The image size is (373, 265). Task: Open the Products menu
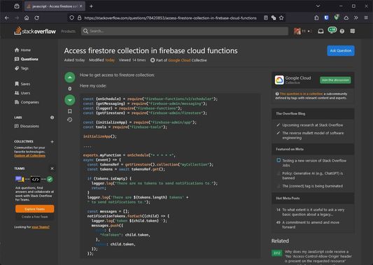pyautogui.click(x=69, y=31)
